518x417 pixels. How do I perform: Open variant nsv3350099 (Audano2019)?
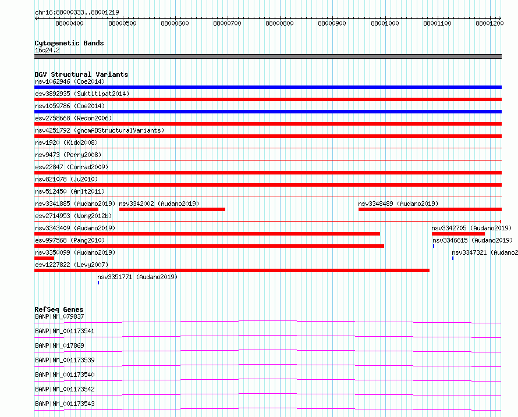(75, 252)
